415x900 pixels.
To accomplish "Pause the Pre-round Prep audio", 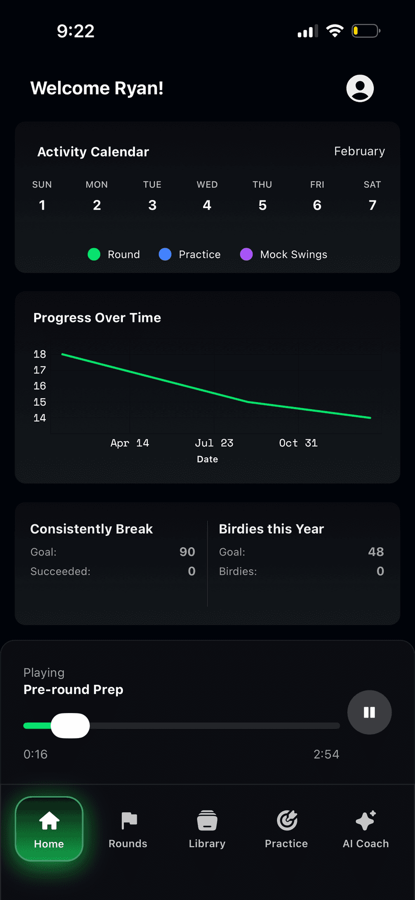I will [x=369, y=712].
